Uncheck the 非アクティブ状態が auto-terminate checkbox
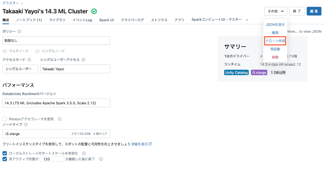Image resolution: width=325 pixels, height=171 pixels. pos(5,159)
